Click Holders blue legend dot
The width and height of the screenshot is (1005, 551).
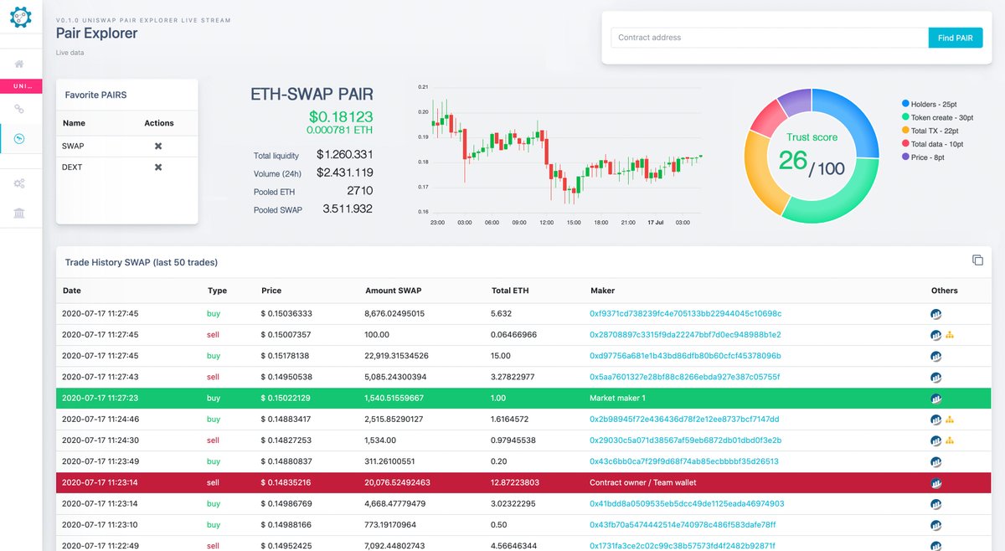pos(905,104)
